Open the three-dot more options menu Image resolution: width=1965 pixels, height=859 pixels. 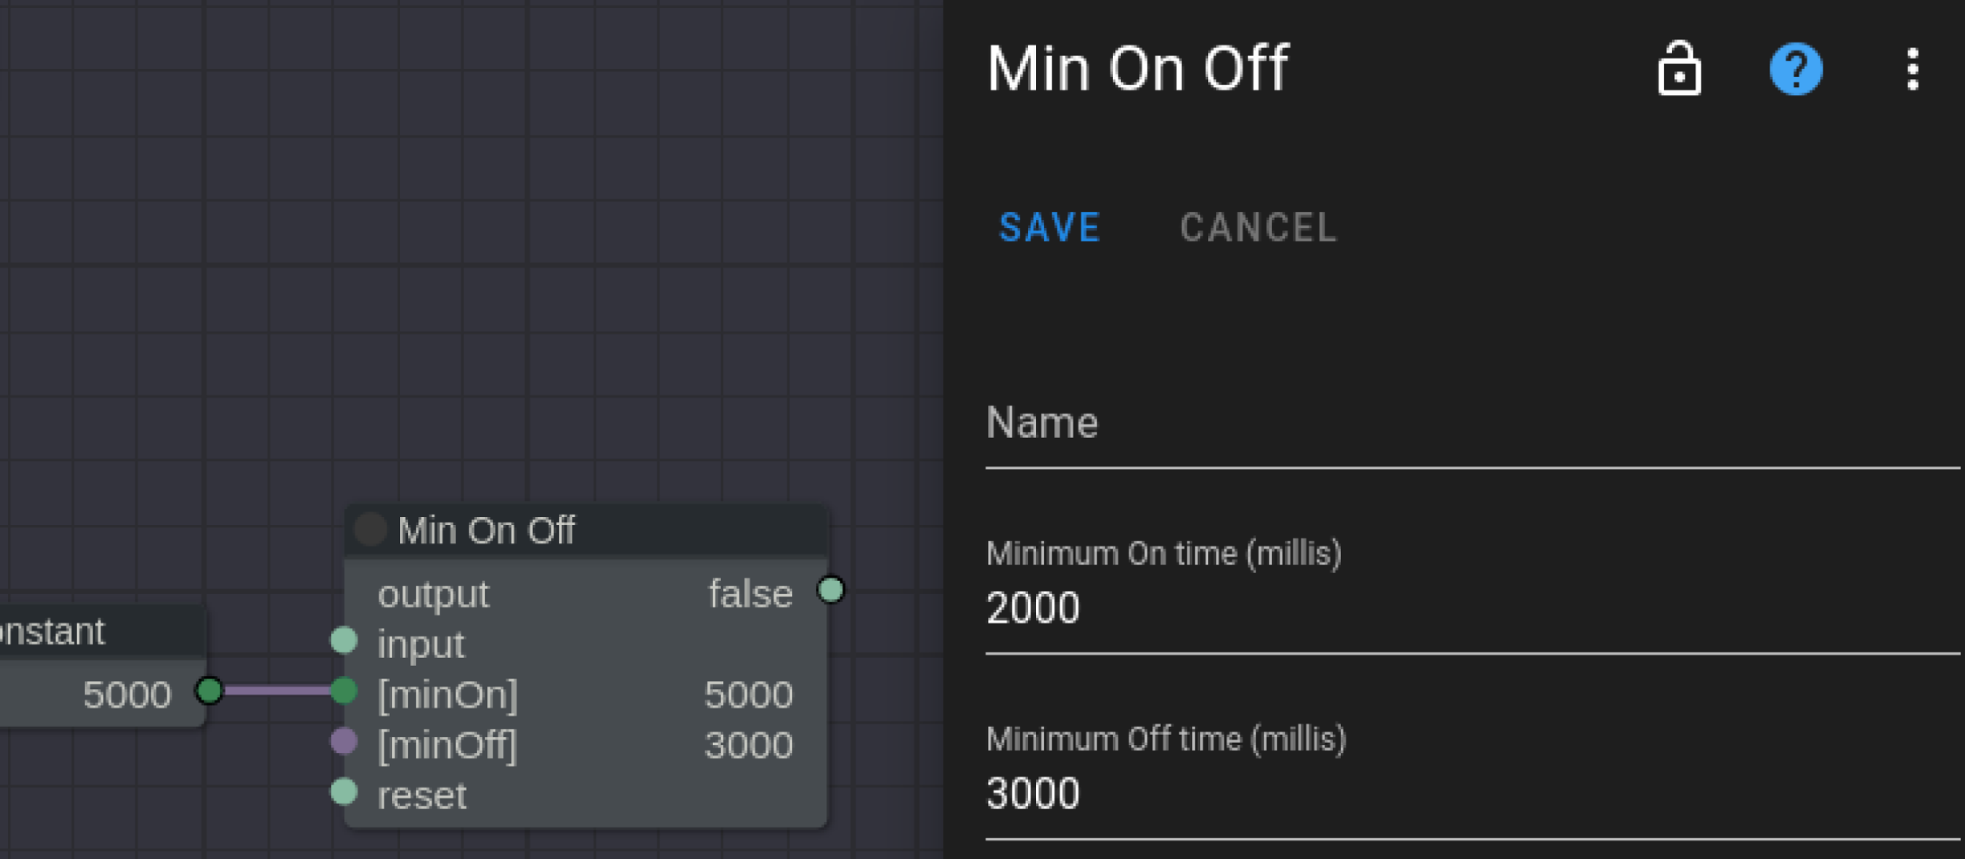click(x=1912, y=69)
